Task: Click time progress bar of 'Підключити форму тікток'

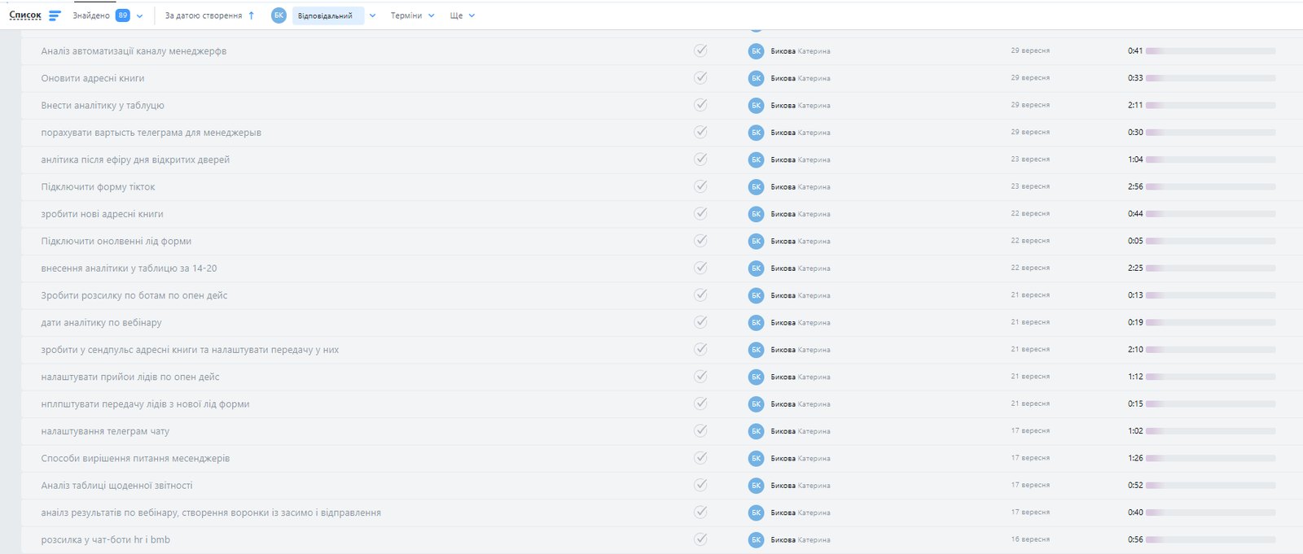Action: [x=1210, y=187]
